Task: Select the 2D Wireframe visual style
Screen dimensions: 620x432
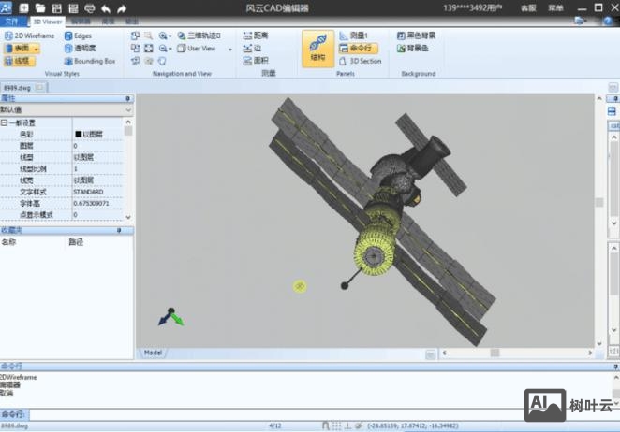Action: [30, 36]
